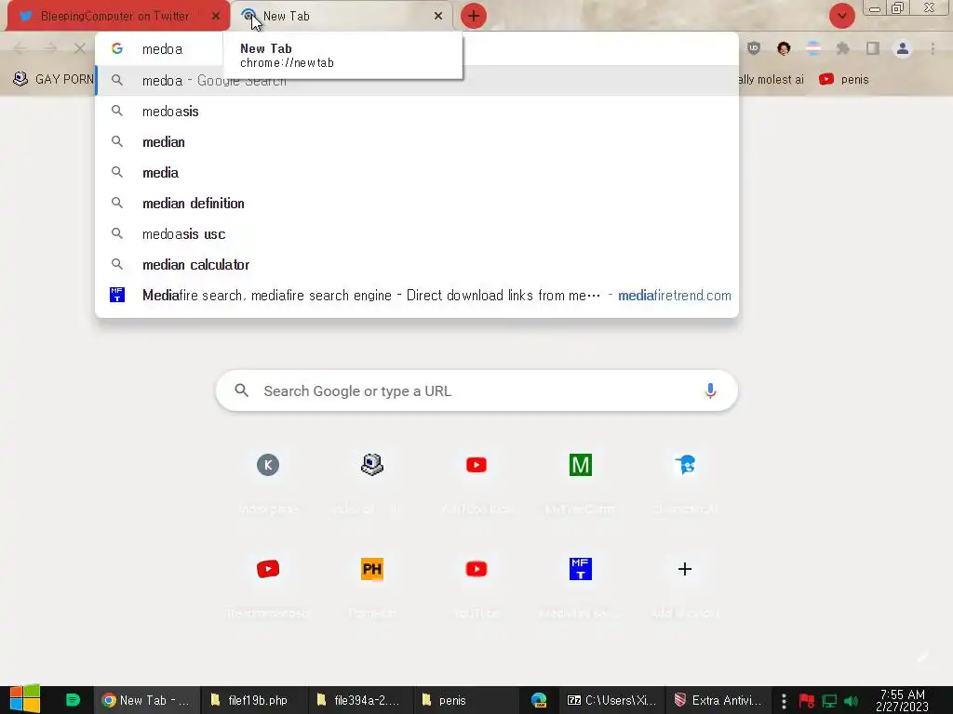This screenshot has height=714, width=953.
Task: Open the tilted YouTube shortcut in bottom row
Action: tap(268, 569)
